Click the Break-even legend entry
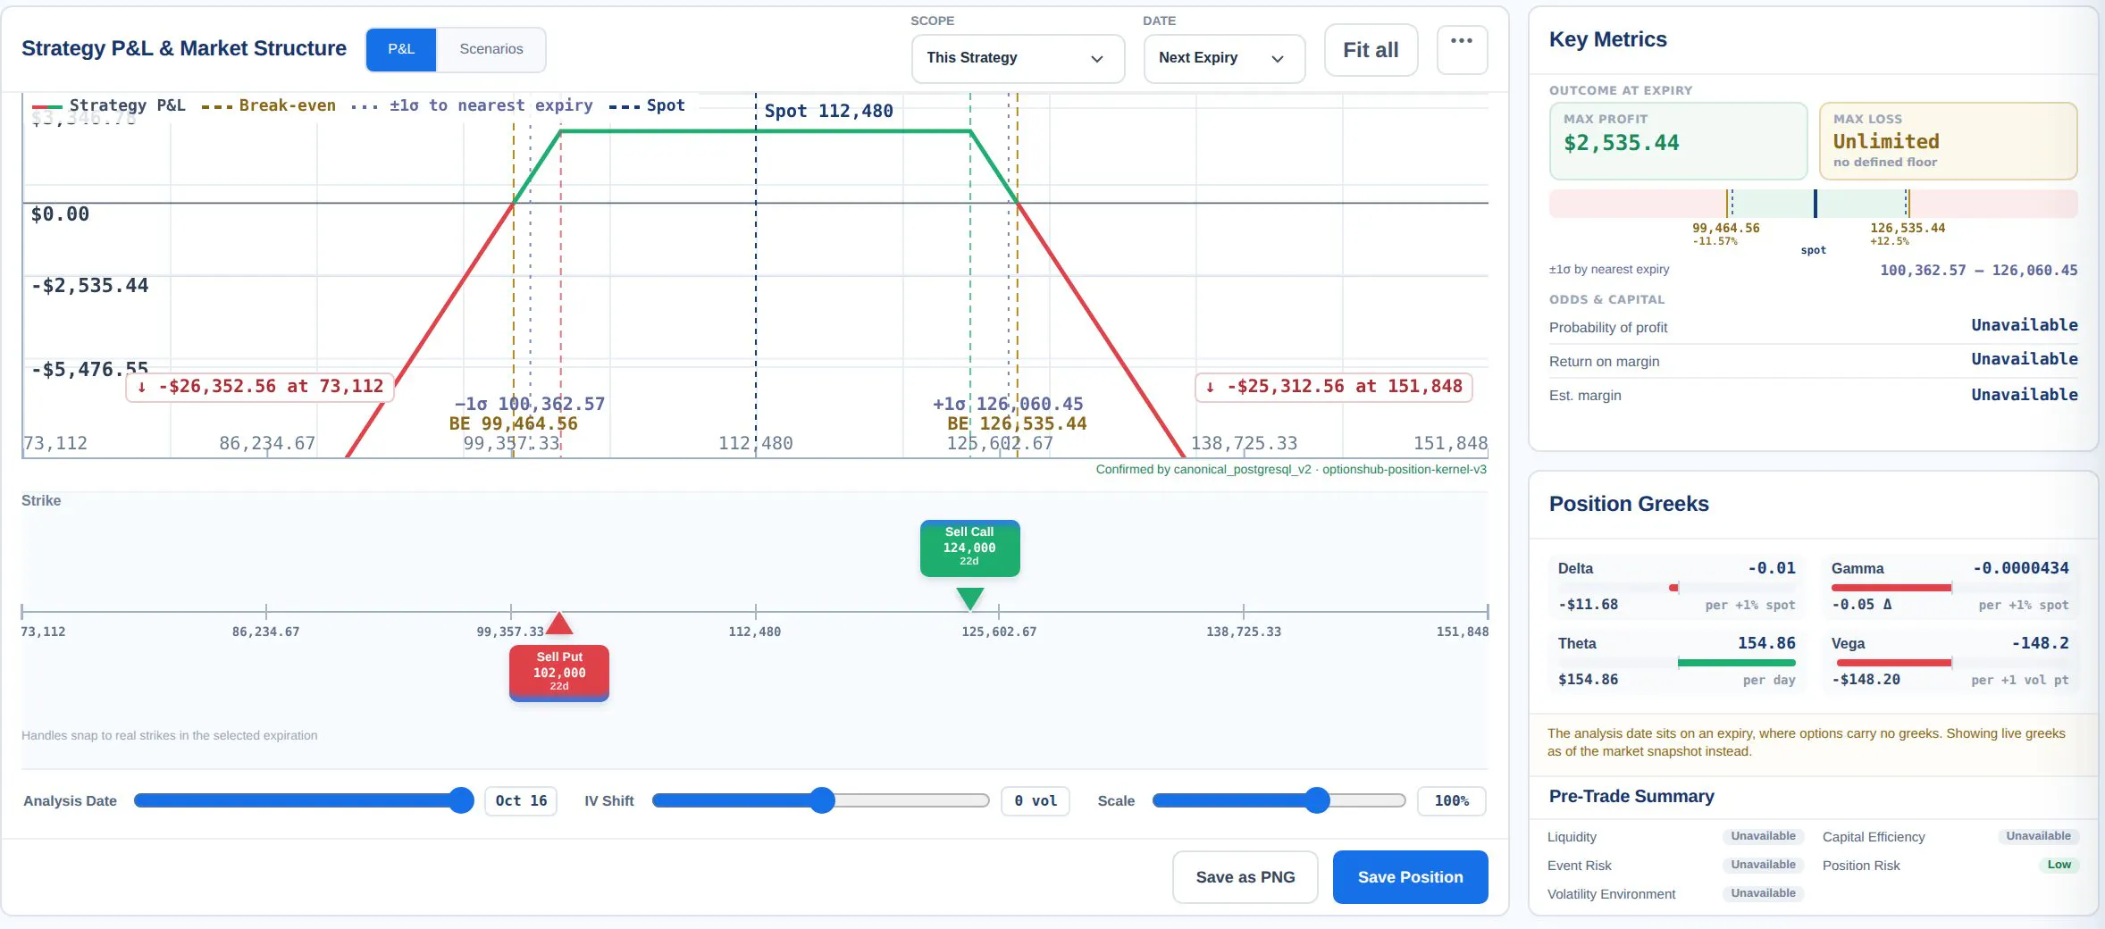The width and height of the screenshot is (2105, 929). 269,105
